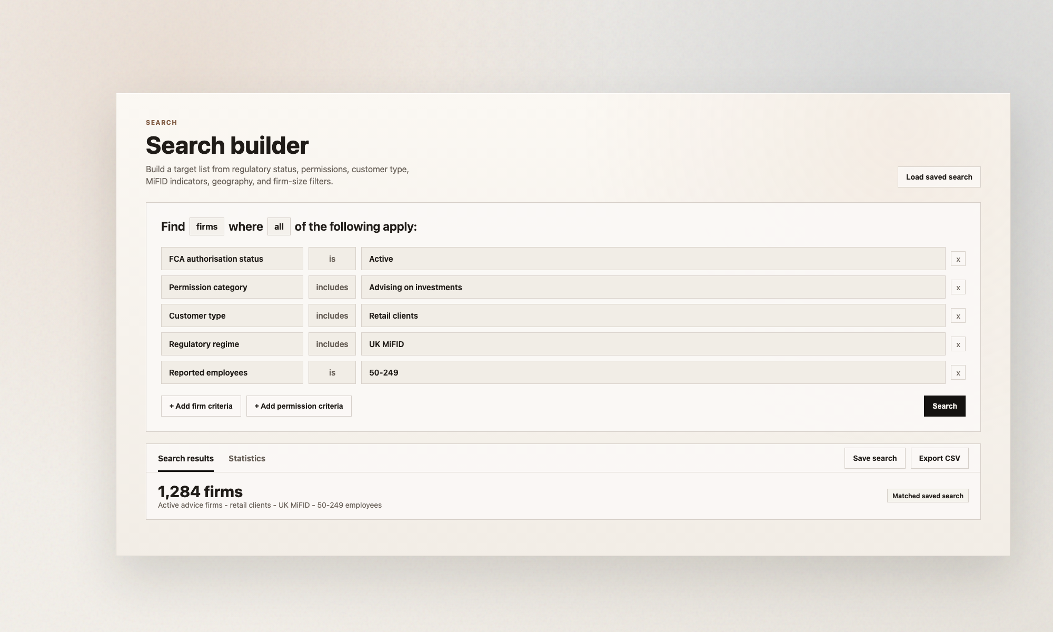Click the 'SEARCH' breadcrumb label
This screenshot has width=1053, height=632.
[162, 123]
